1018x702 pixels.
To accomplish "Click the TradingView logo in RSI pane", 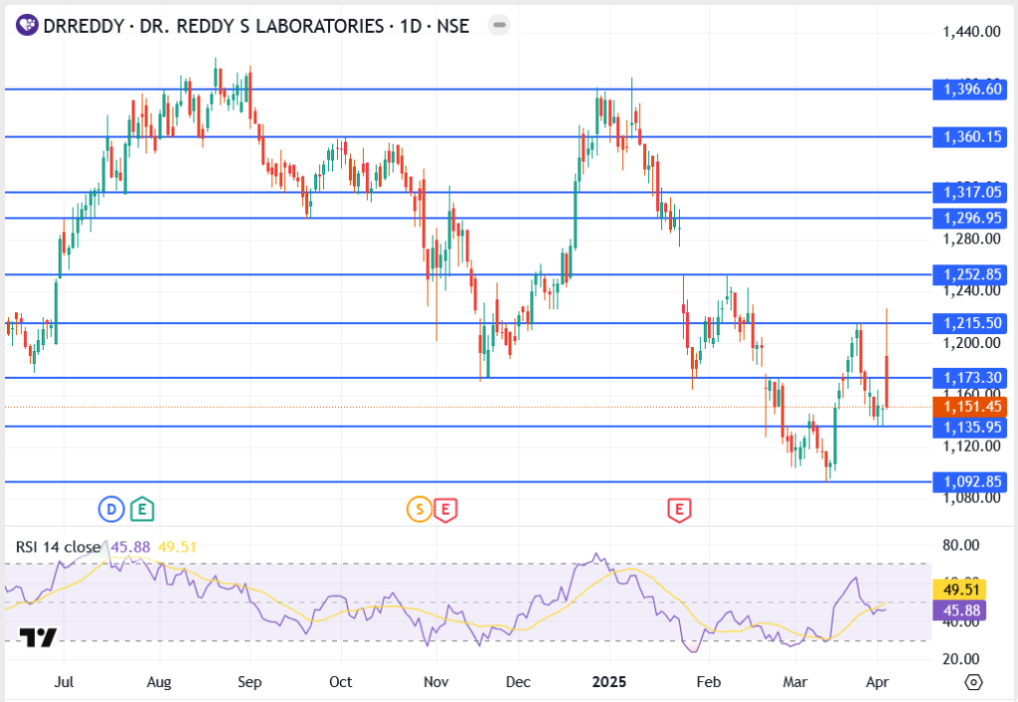I will click(x=39, y=637).
